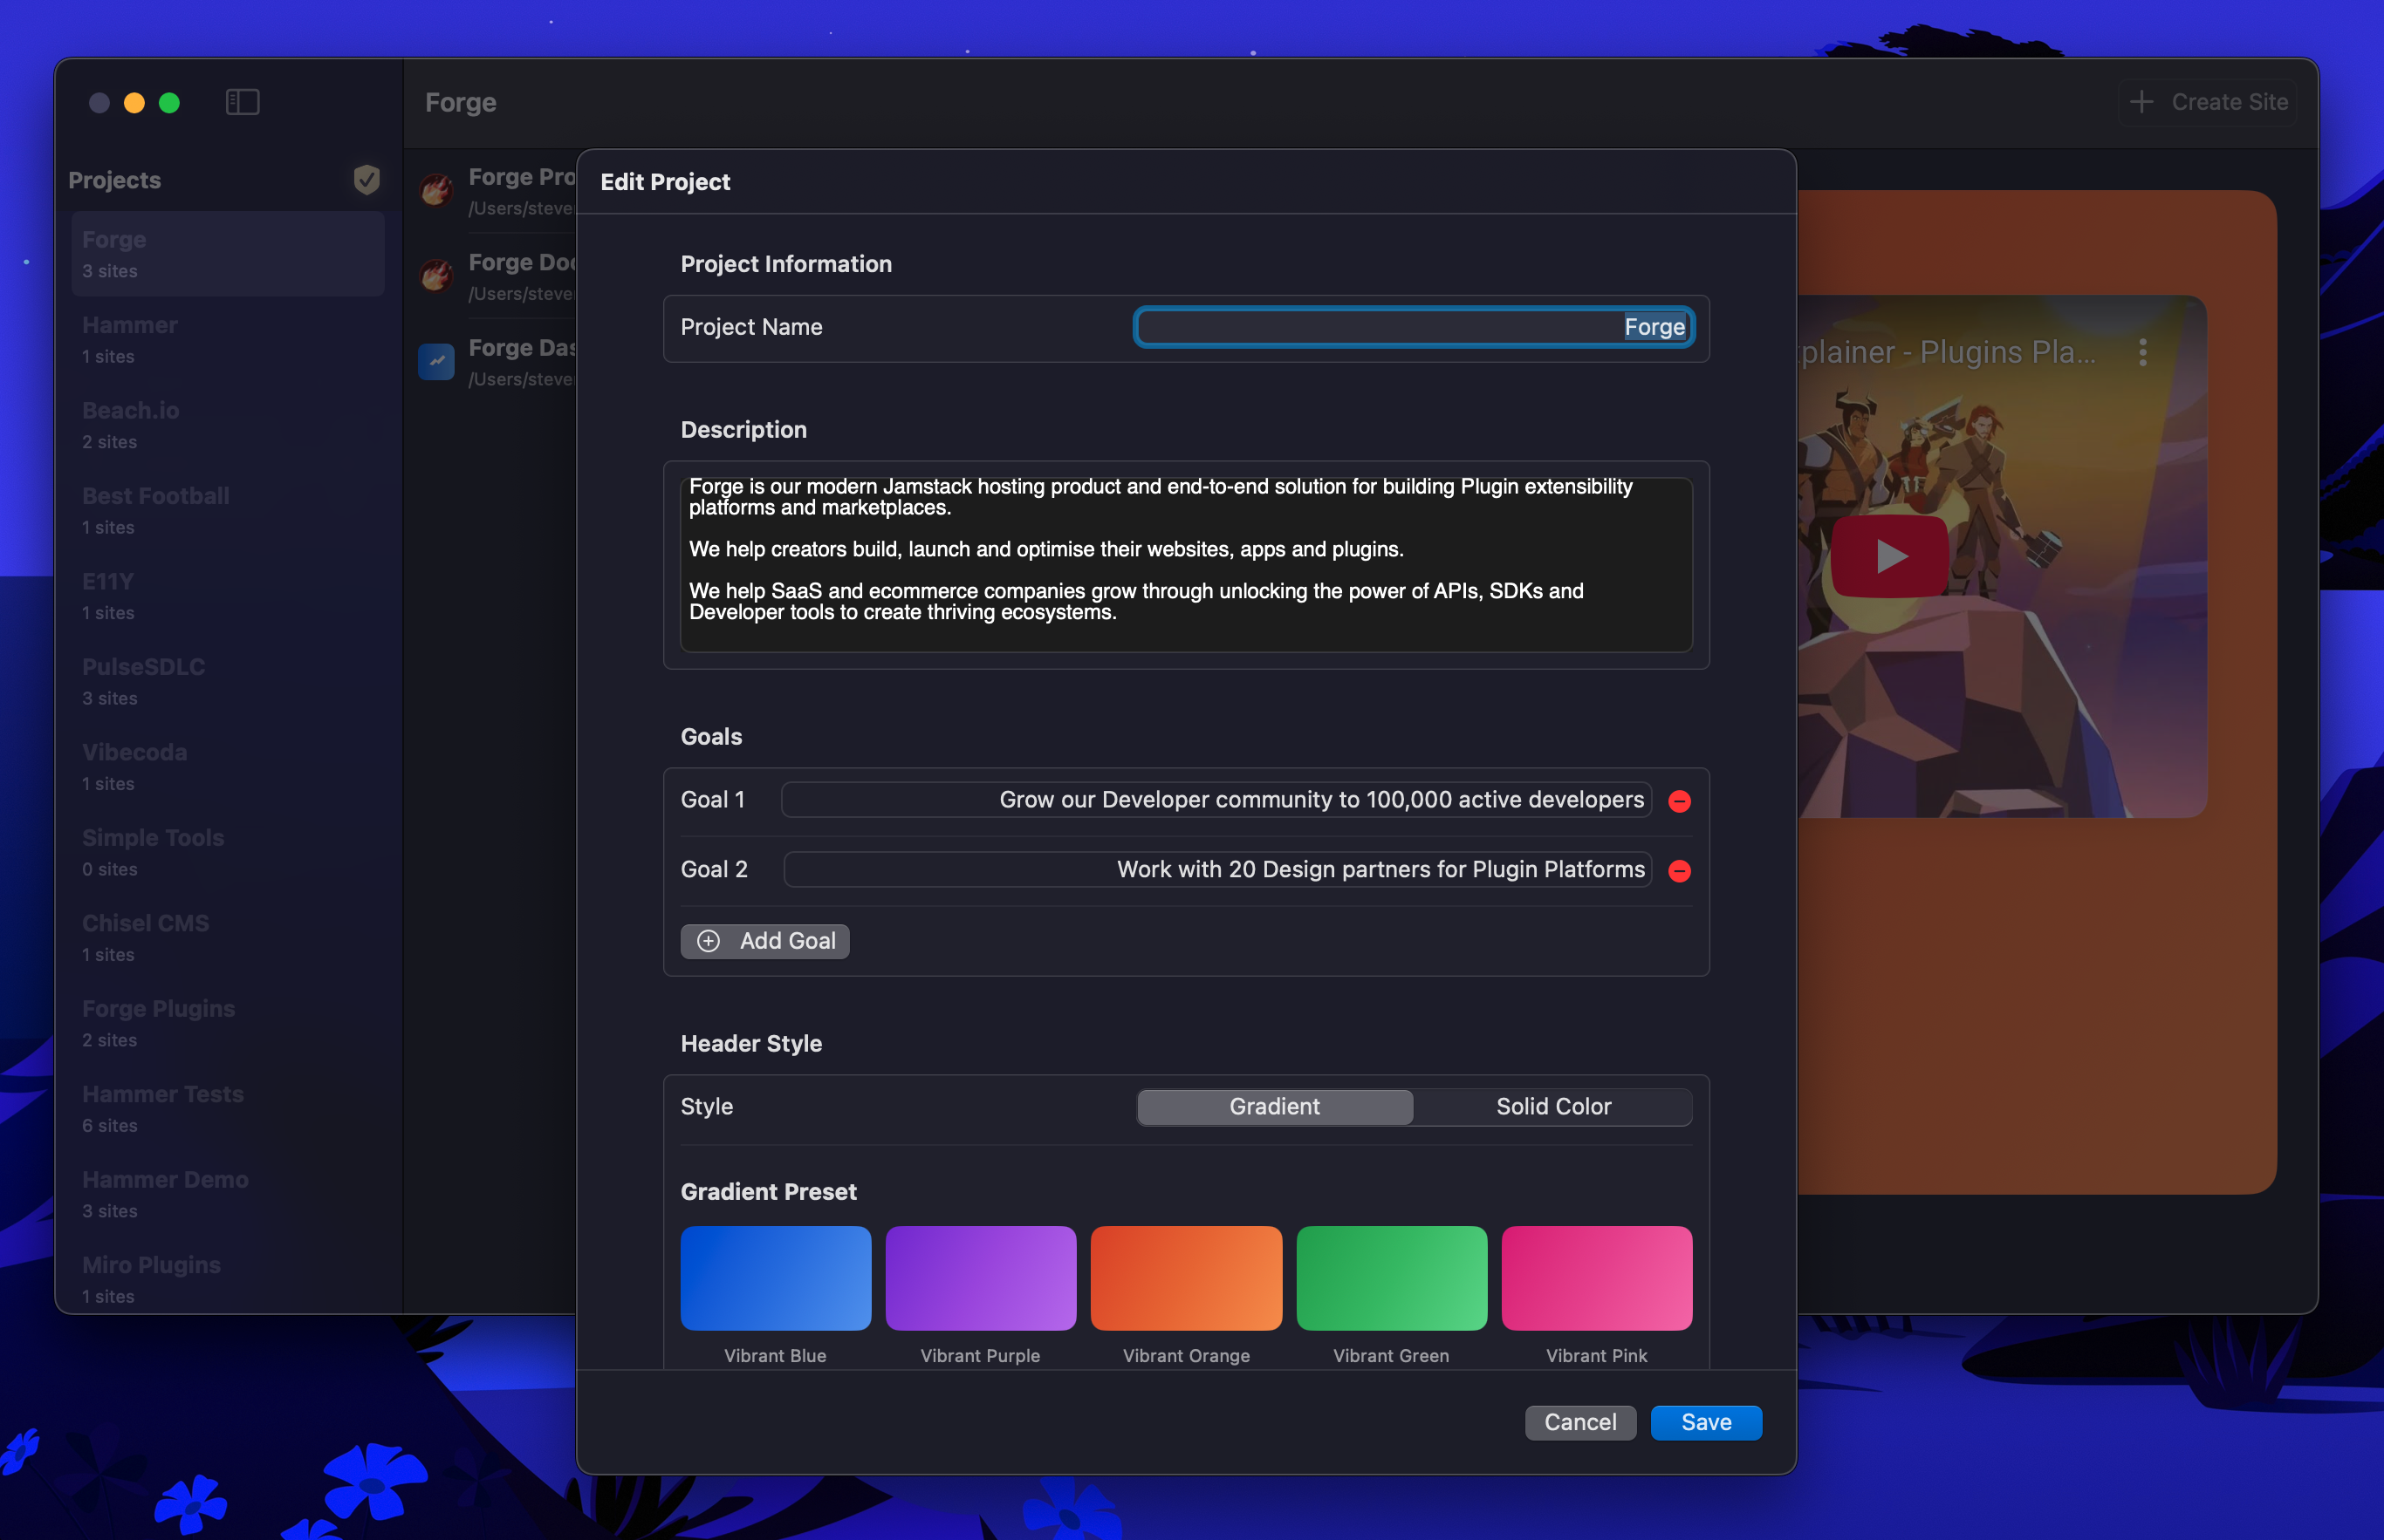This screenshot has height=1540, width=2384.
Task: Save the project changes
Action: point(1706,1422)
